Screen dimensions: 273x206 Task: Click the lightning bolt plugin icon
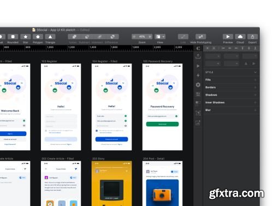[x=198, y=75]
